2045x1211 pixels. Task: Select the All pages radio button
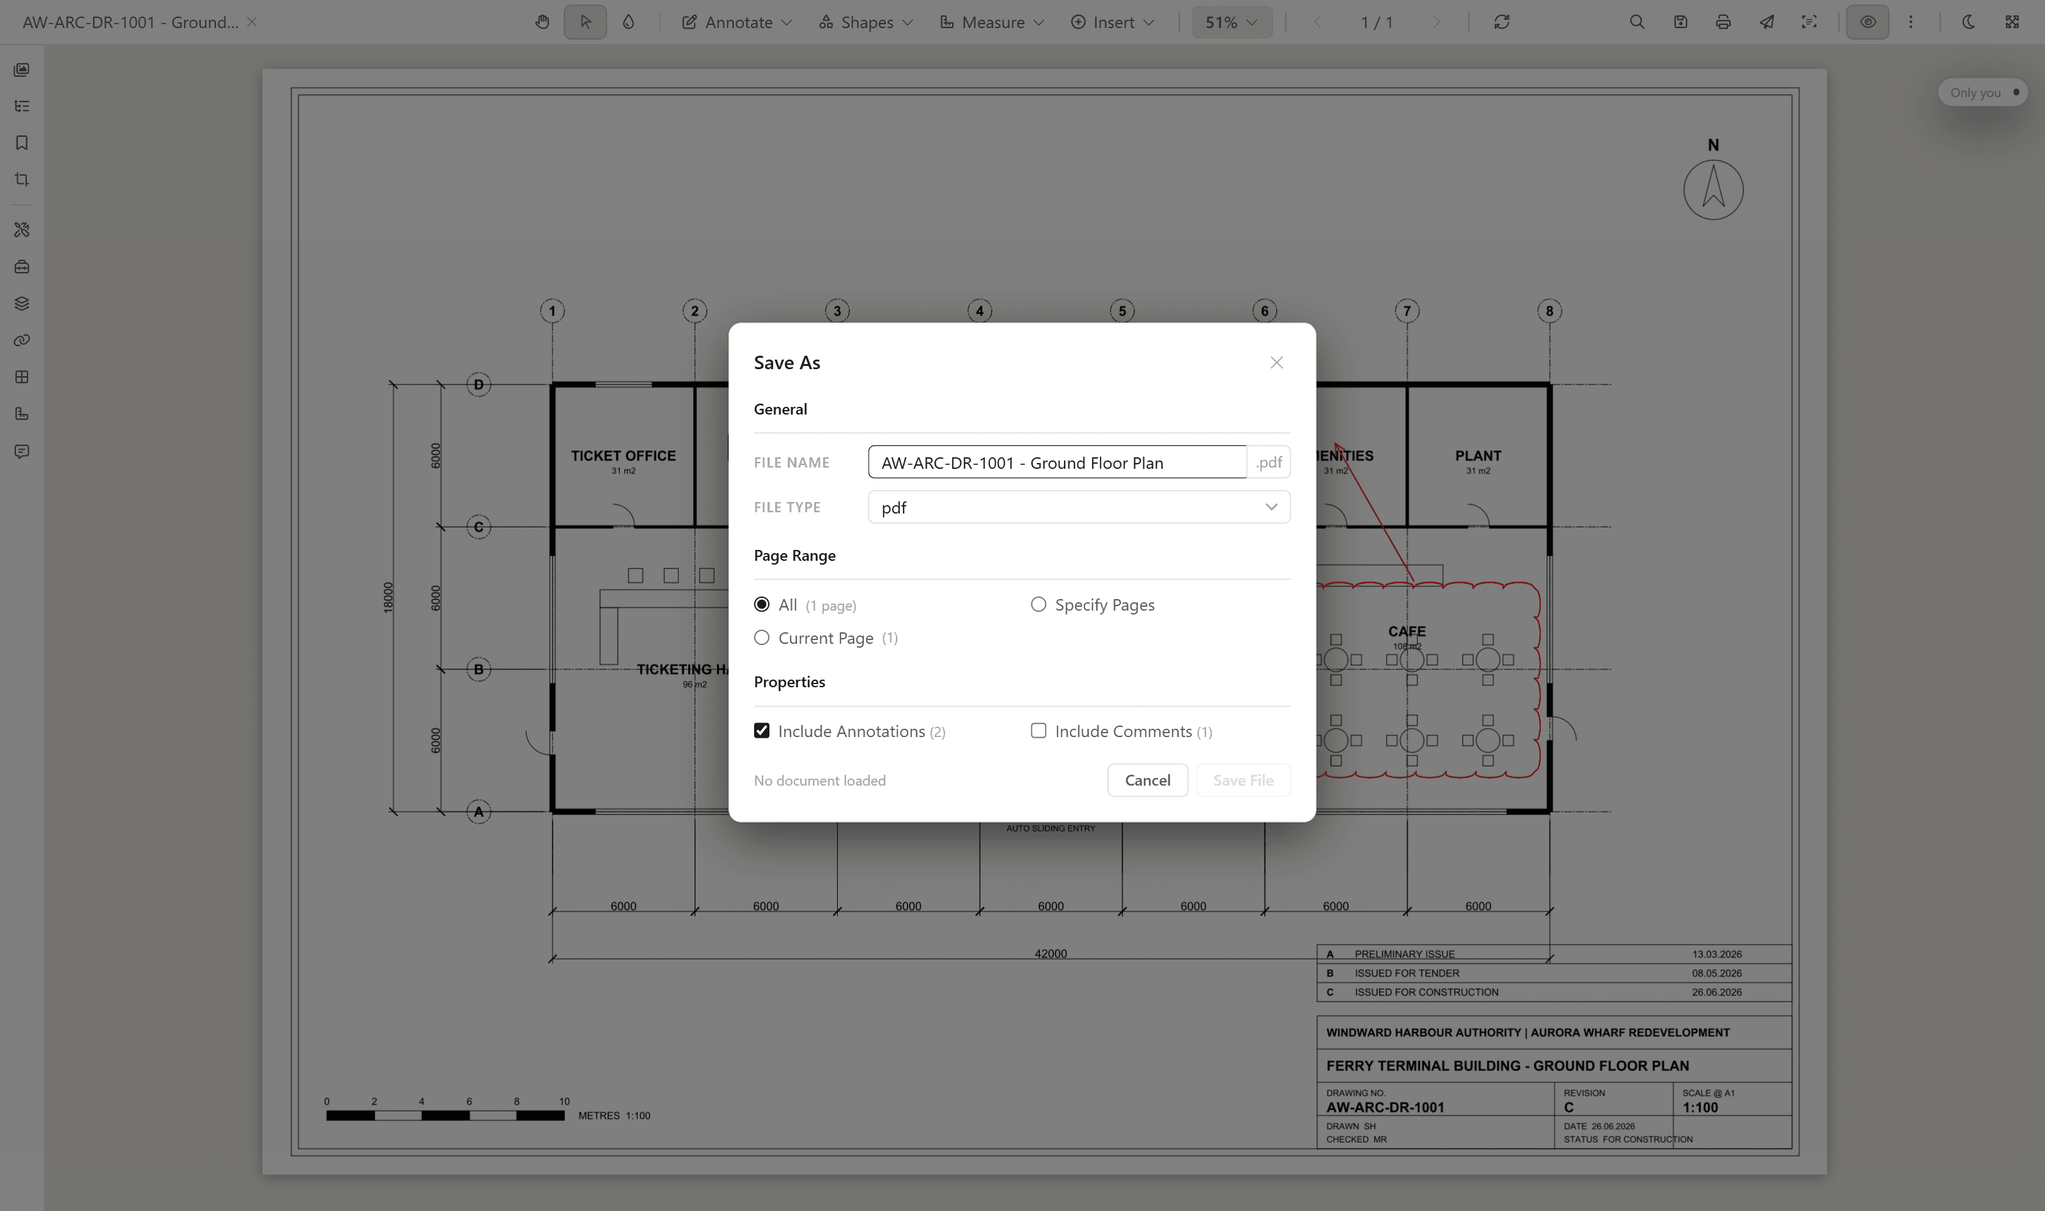pyautogui.click(x=762, y=605)
